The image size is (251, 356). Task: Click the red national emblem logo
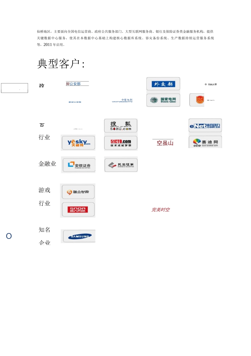(200, 100)
